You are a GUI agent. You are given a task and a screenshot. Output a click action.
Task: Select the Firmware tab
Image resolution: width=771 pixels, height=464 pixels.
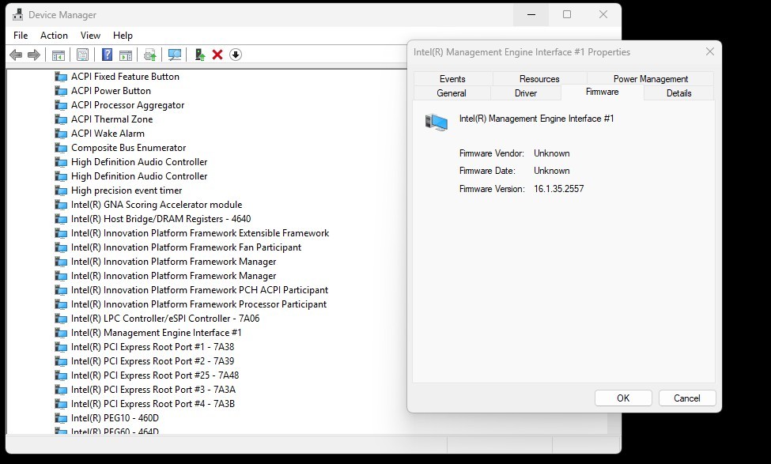point(603,92)
